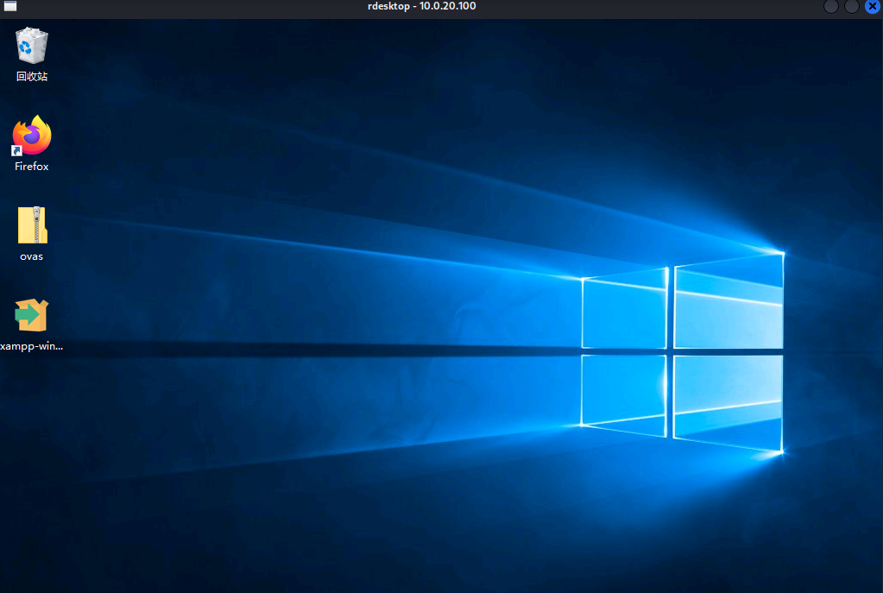Select the ovas zip archive icon

32,224
